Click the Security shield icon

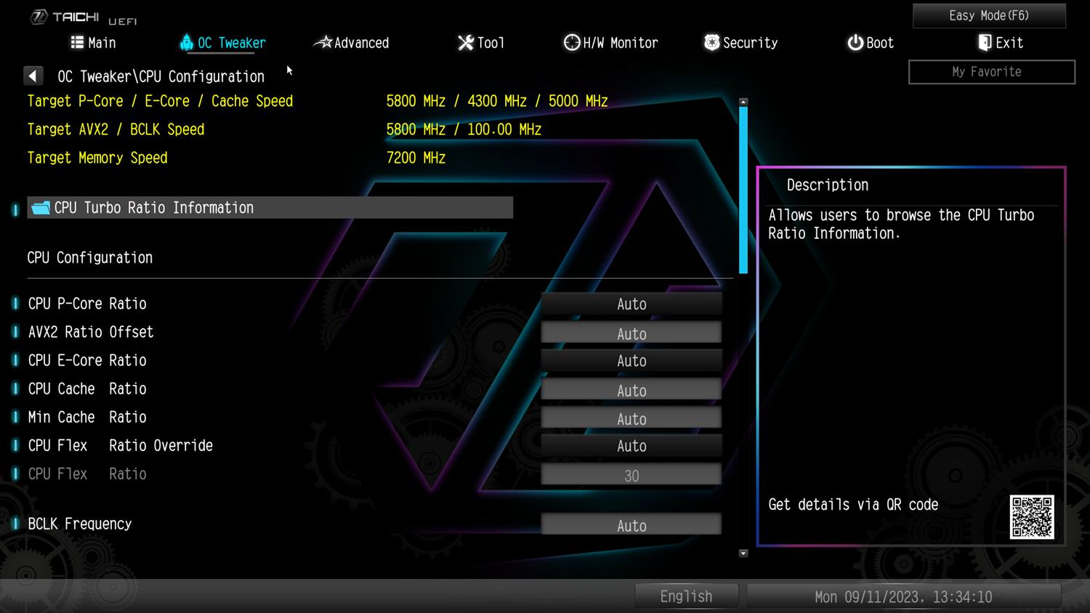click(711, 43)
